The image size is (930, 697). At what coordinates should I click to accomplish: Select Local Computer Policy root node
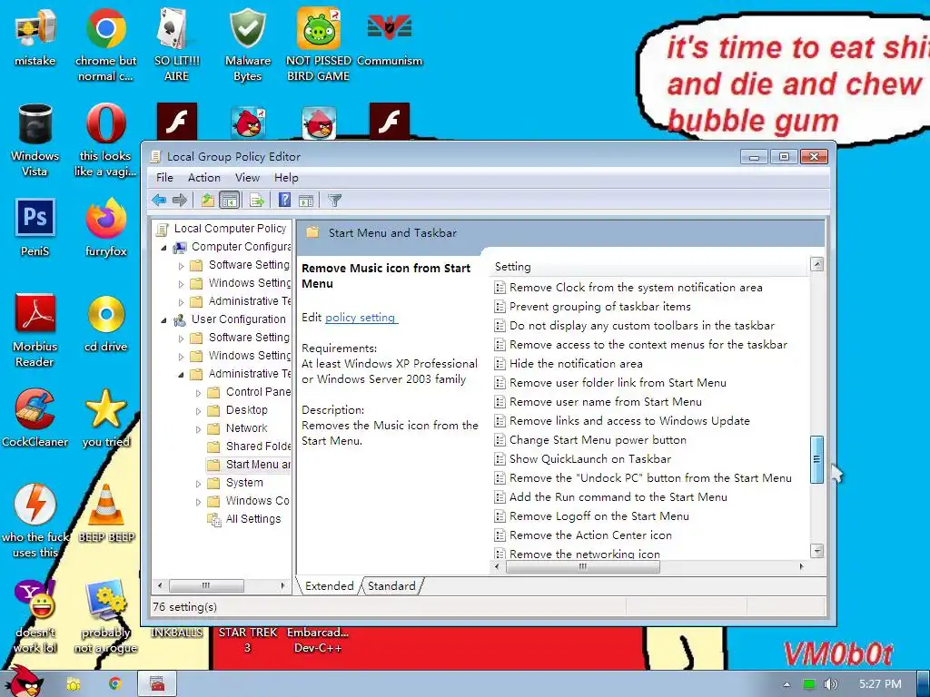pos(230,229)
